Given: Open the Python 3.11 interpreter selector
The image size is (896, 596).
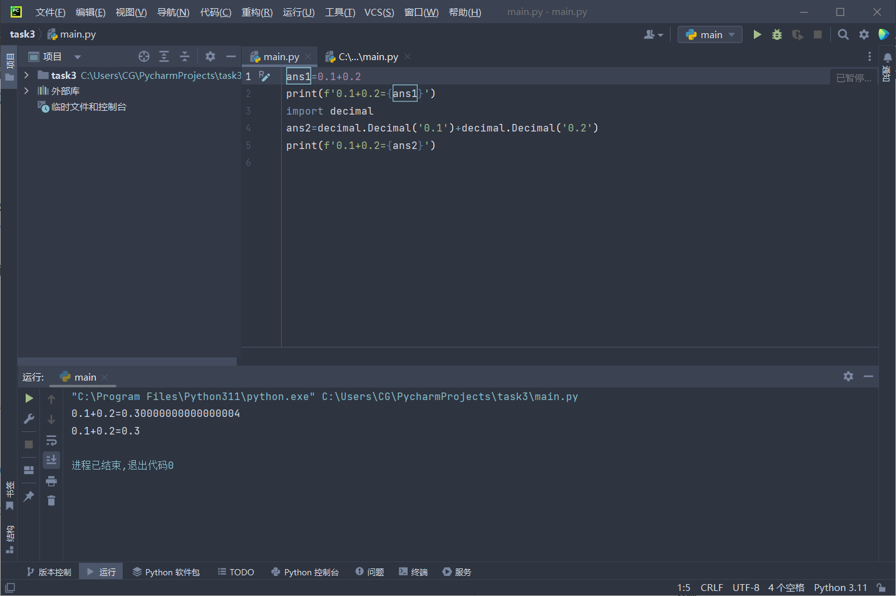Looking at the screenshot, I should pyautogui.click(x=840, y=588).
